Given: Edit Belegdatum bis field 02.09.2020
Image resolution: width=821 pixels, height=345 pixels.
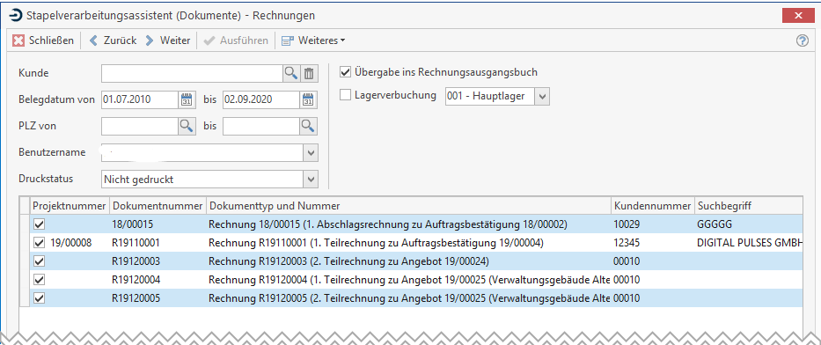Looking at the screenshot, I should click(x=261, y=99).
